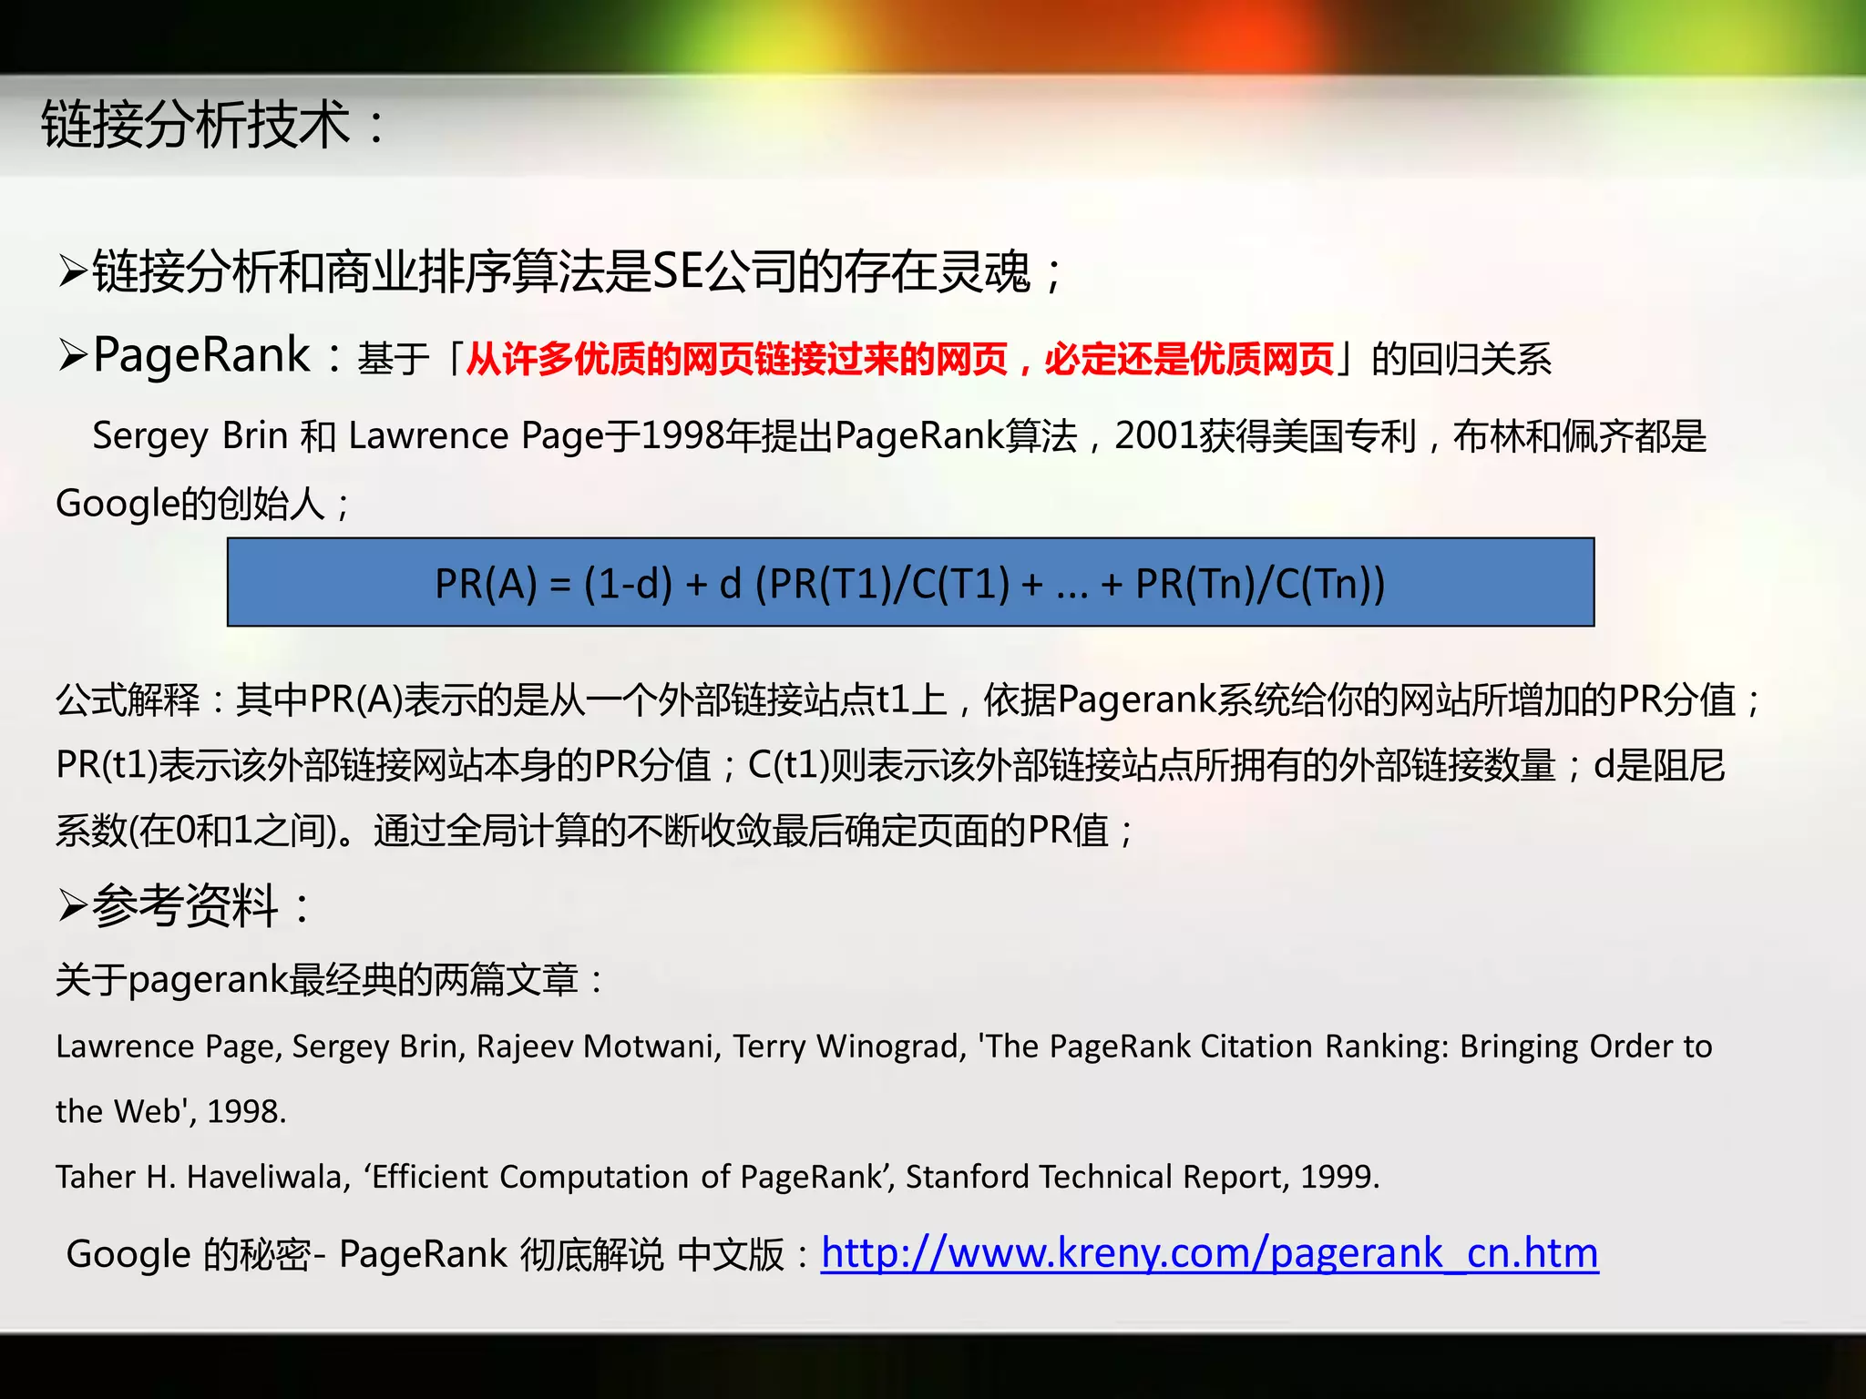
Task: Click the Taher H. Haveliwala citation line
Action: (718, 1177)
